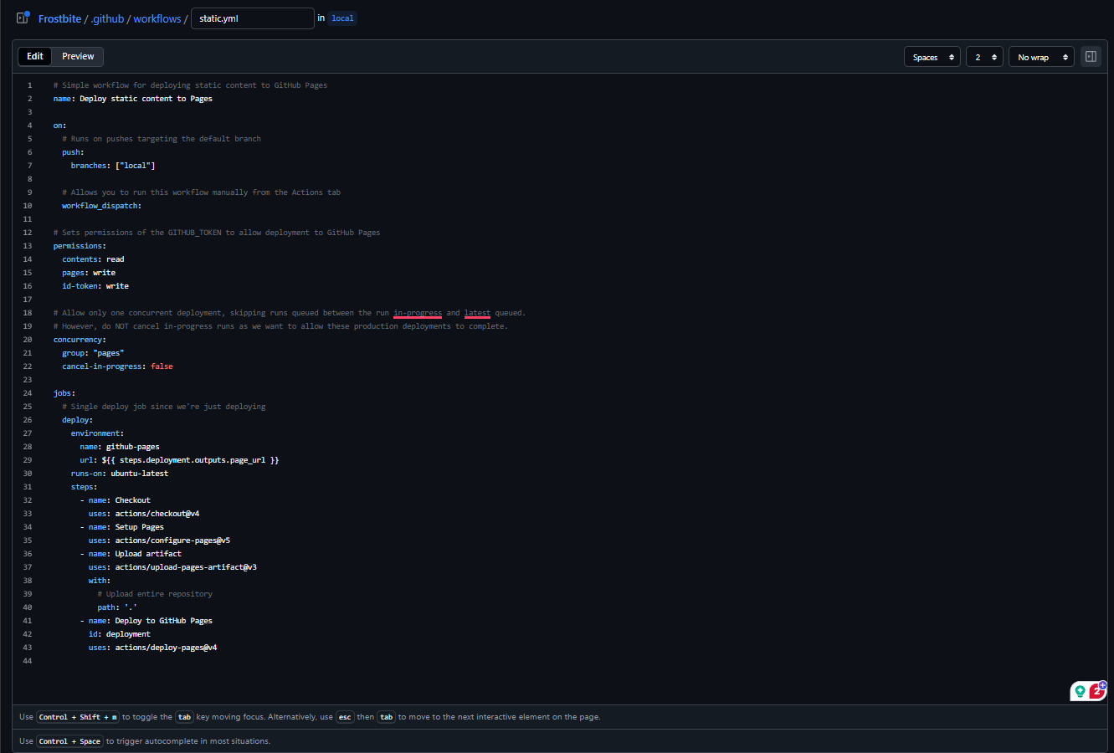Switch to the Preview tab
This screenshot has height=753, width=1114.
click(x=78, y=56)
